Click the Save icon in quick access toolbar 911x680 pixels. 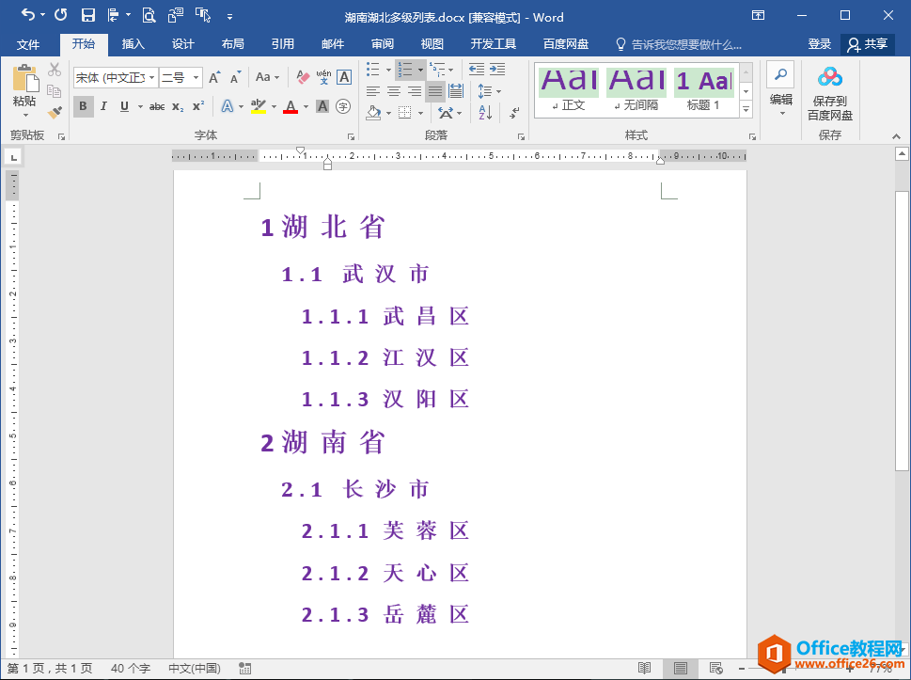[87, 15]
